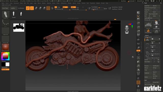Click the Groups Split button

156,82
